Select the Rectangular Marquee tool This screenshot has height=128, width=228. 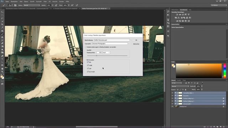click(2, 15)
